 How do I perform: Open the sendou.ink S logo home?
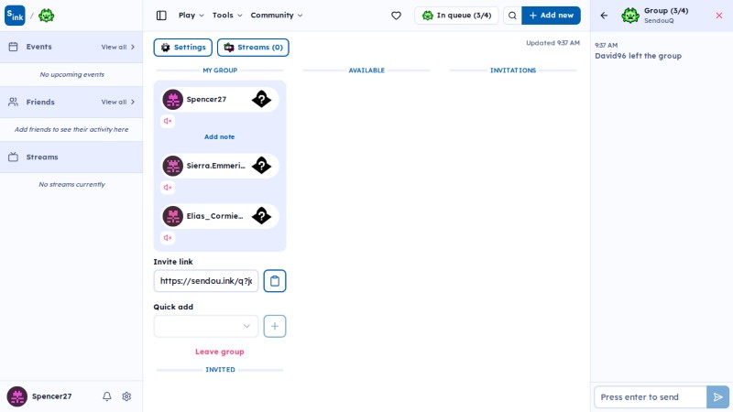[x=15, y=16]
